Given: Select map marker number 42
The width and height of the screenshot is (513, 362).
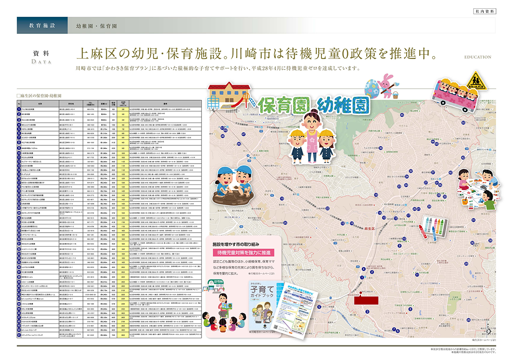Looking at the screenshot, I should click(x=463, y=158).
